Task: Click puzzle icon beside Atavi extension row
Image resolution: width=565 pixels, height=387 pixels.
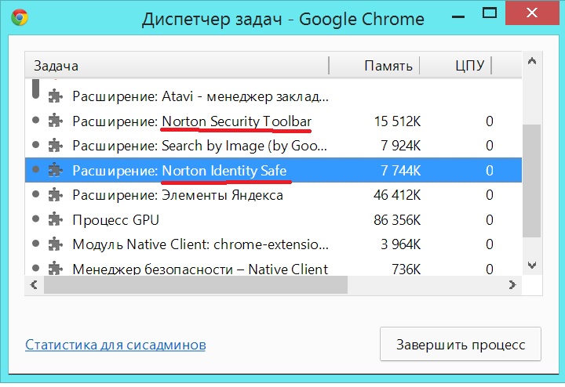Action: coord(55,97)
